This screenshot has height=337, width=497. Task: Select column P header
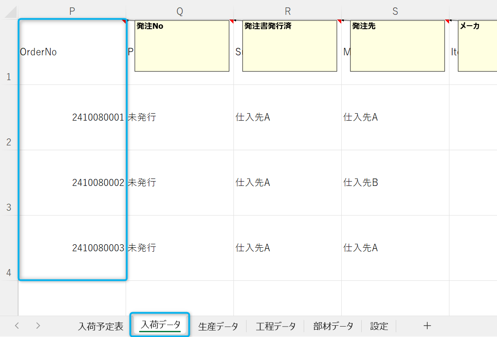72,12
